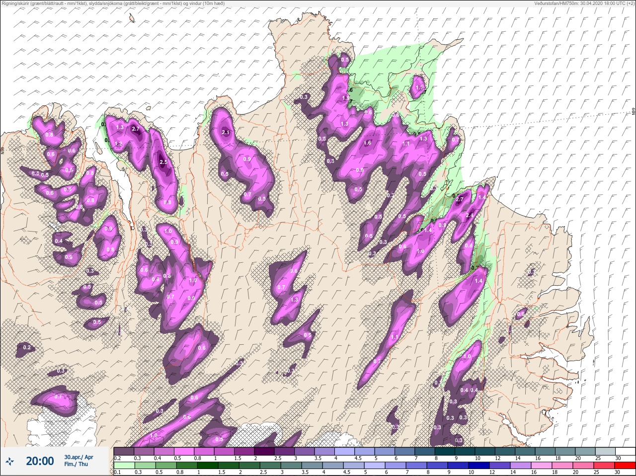The width and height of the screenshot is (636, 476).
Task: Click the weekday text 'Fim./ Thu'
Action: coord(75,464)
